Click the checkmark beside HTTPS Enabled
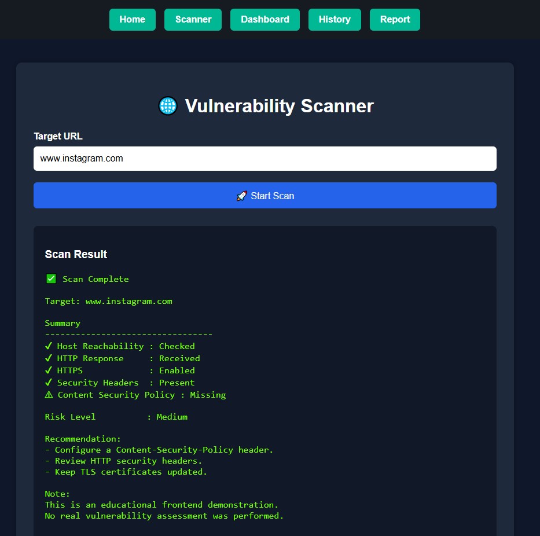Image resolution: width=540 pixels, height=536 pixels. [49, 370]
